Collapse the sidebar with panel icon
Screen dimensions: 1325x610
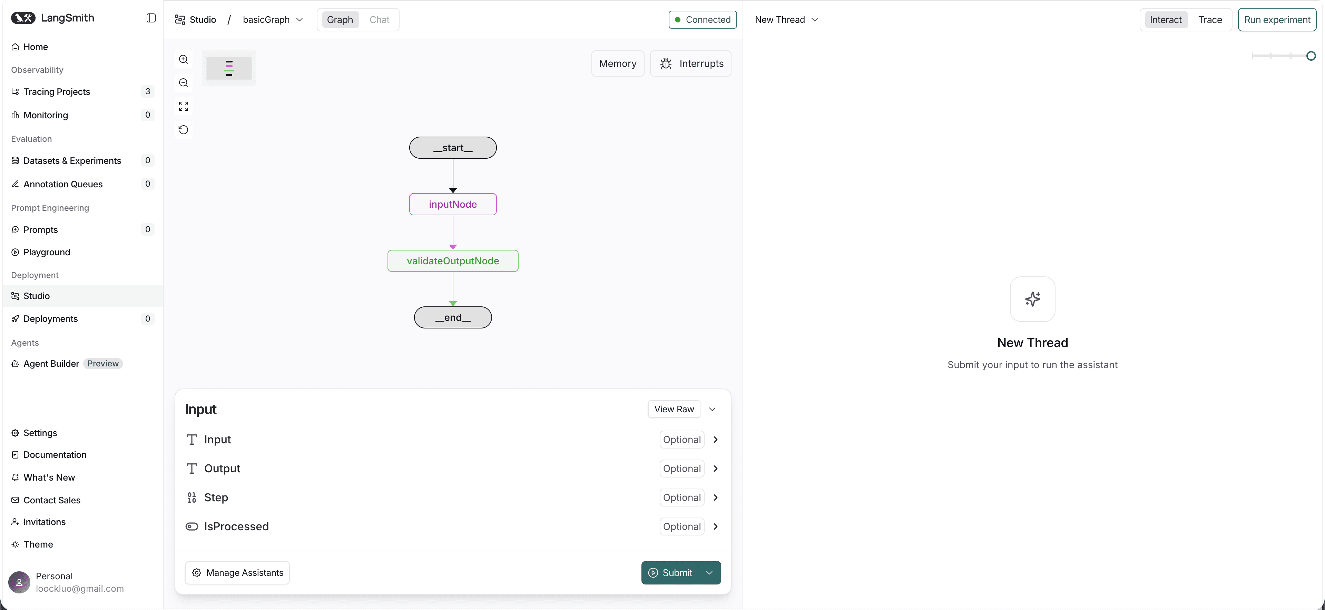click(151, 18)
